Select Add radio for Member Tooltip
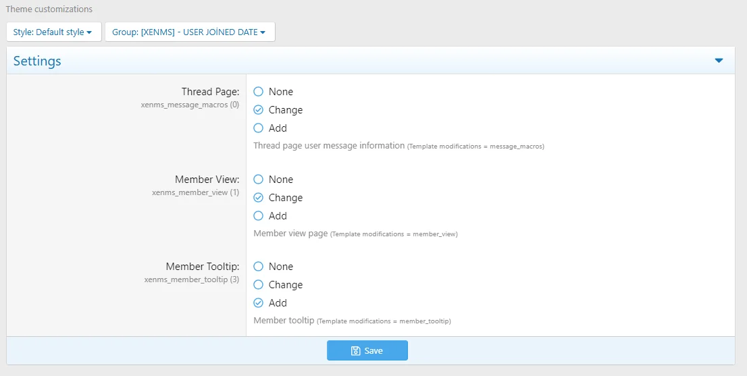Image resolution: width=747 pixels, height=376 pixels. (258, 303)
